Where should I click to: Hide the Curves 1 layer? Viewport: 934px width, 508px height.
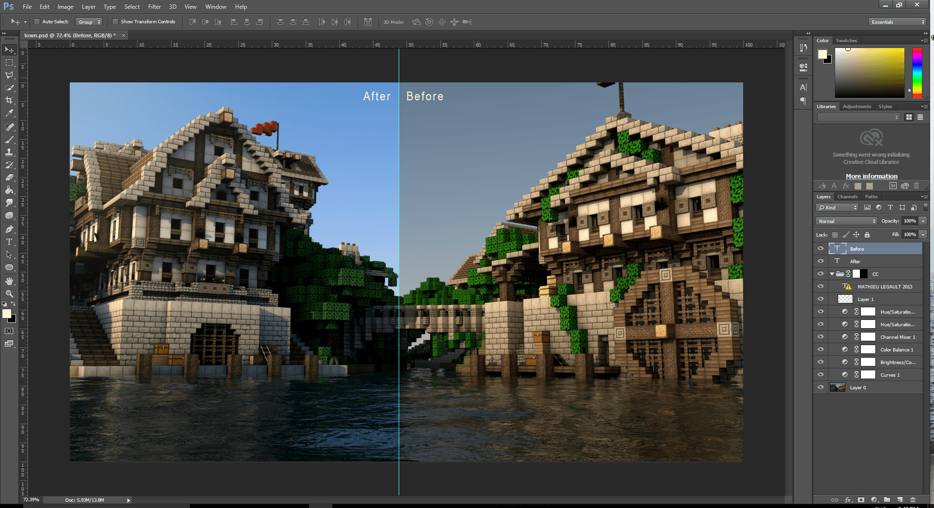pyautogui.click(x=821, y=375)
